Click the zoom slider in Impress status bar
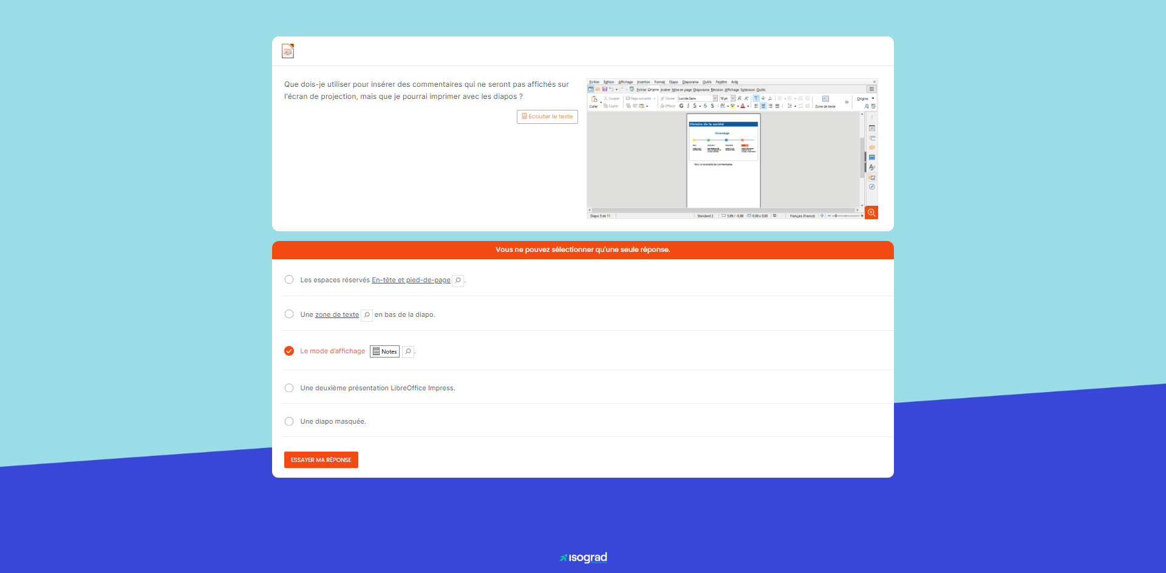 coord(845,215)
